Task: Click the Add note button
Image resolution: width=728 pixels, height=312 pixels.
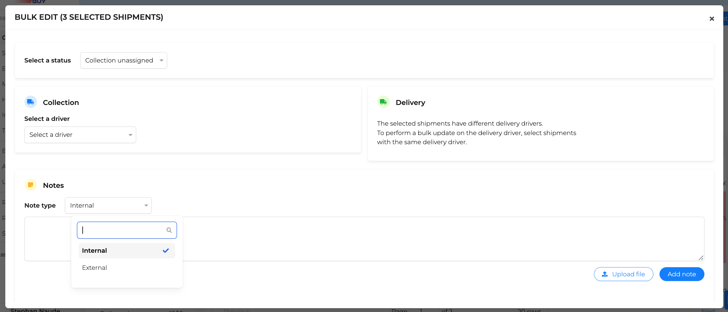Action: pyautogui.click(x=682, y=274)
